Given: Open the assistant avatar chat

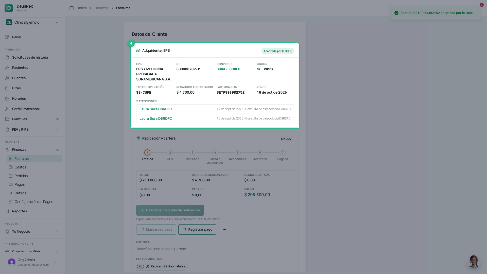Looking at the screenshot, I should (474, 261).
